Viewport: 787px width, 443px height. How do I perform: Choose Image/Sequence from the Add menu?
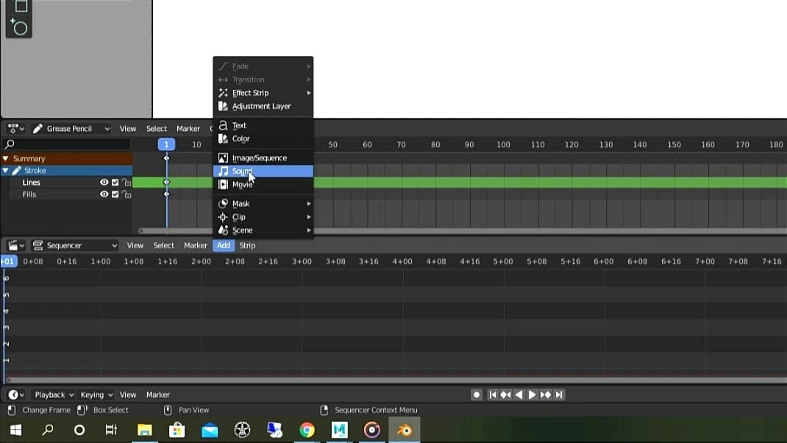coord(263,157)
